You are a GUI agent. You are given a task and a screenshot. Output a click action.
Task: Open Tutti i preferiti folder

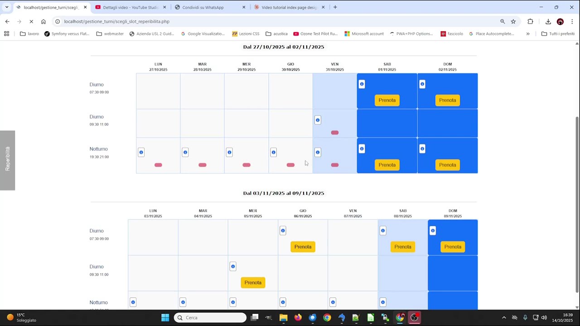pyautogui.click(x=558, y=34)
